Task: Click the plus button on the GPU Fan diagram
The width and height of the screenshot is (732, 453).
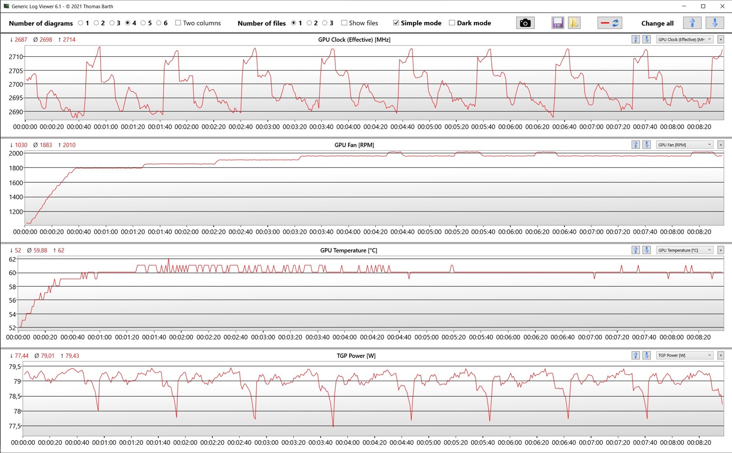Action: click(x=721, y=145)
